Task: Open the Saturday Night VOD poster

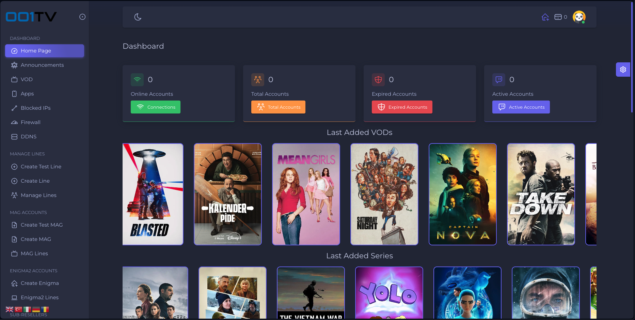Action: 384,194
